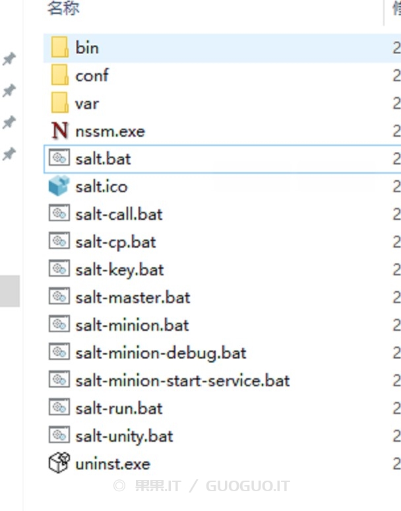Select the file name salt-call.bat
The height and width of the screenshot is (511, 401).
click(x=119, y=215)
